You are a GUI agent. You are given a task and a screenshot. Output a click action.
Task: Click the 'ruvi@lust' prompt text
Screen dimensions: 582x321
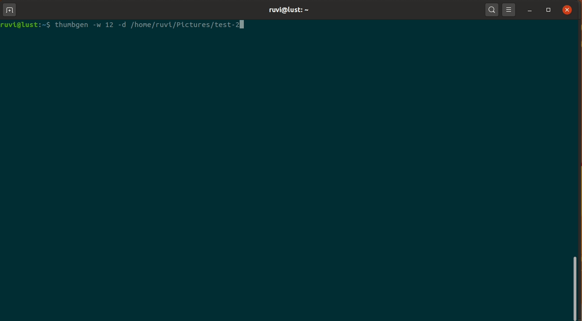tap(18, 25)
